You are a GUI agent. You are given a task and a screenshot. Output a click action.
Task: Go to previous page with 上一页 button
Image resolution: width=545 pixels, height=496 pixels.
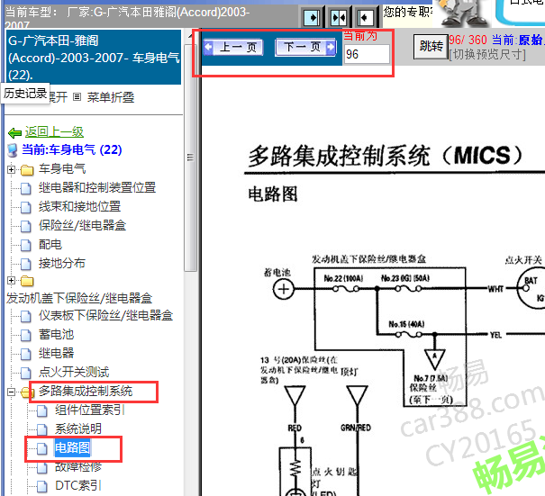tap(233, 47)
